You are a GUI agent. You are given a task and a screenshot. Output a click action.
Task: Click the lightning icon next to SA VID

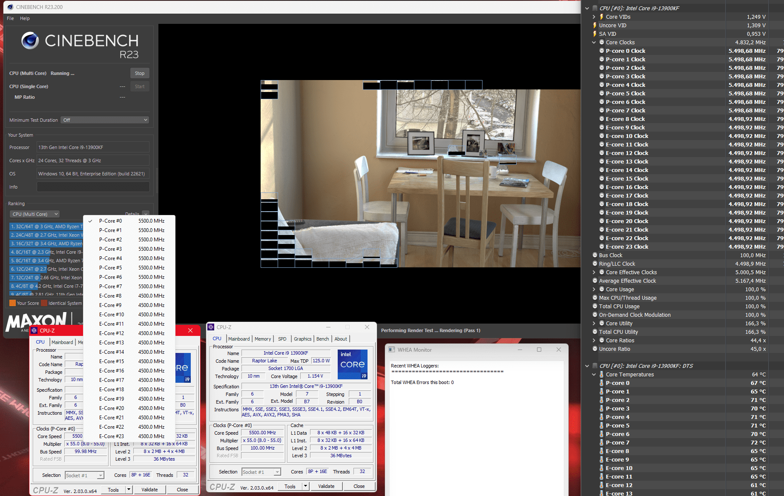pos(594,34)
